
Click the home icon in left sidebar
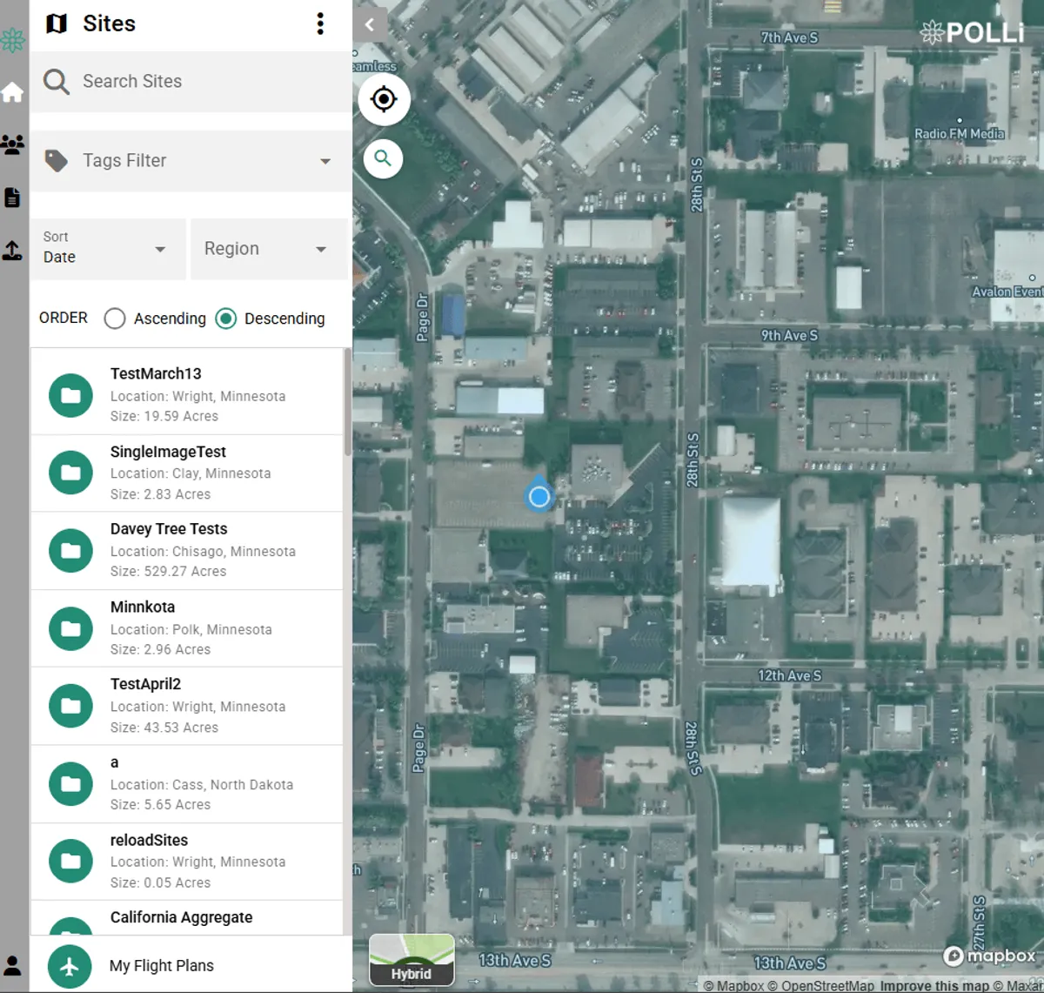[x=13, y=92]
